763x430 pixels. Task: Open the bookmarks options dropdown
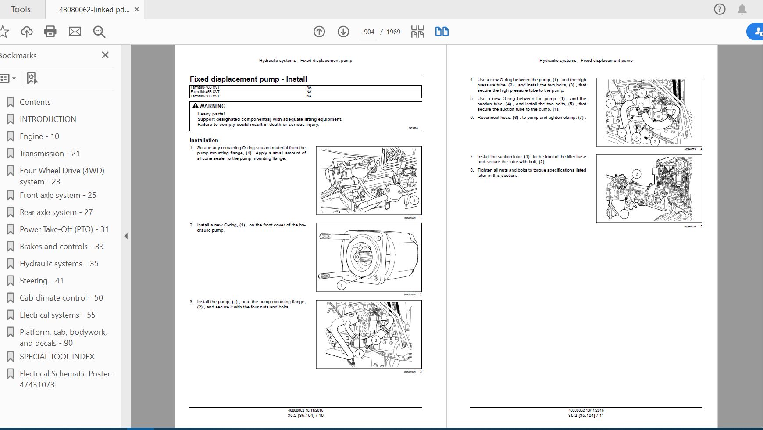8,79
